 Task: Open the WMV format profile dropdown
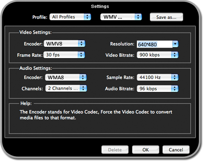[x=121, y=17]
